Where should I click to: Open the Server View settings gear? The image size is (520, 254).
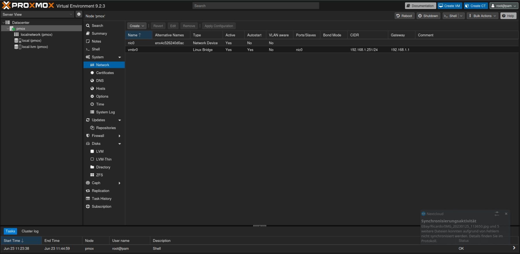point(79,14)
